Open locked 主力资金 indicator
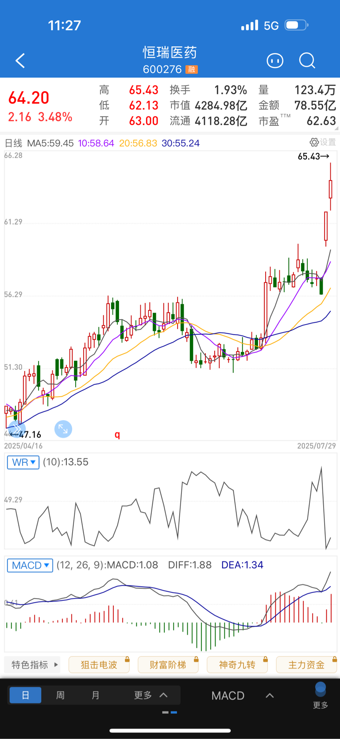Viewport: 340px width, 739px height. 306,665
